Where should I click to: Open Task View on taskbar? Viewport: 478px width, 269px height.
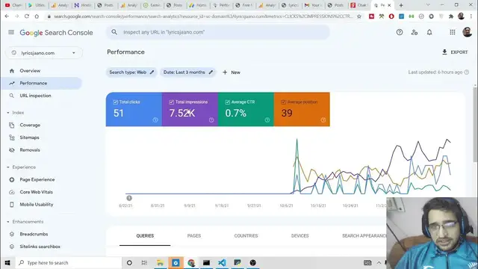click(x=144, y=262)
